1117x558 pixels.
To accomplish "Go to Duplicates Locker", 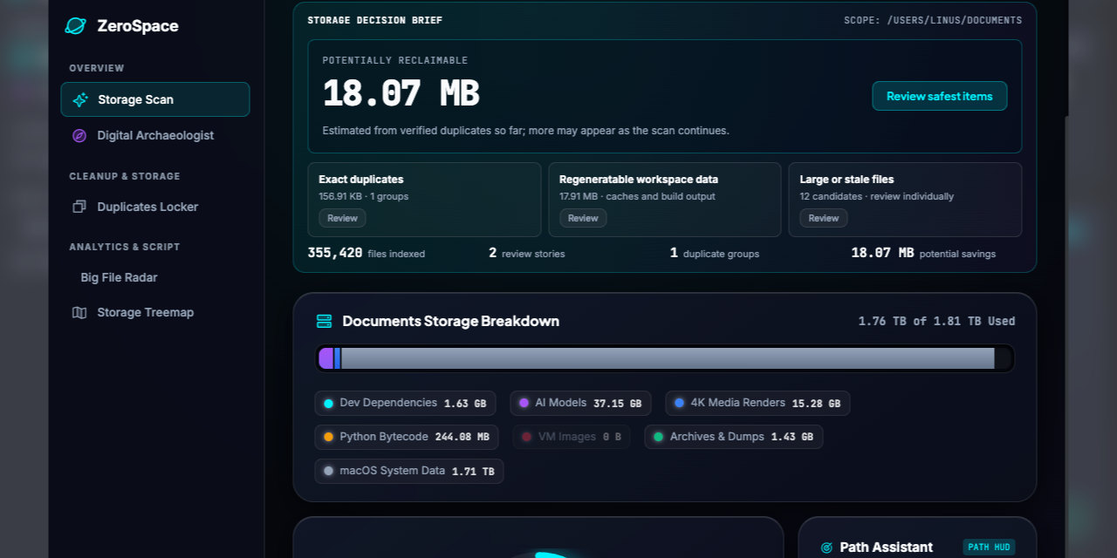I will point(155,207).
